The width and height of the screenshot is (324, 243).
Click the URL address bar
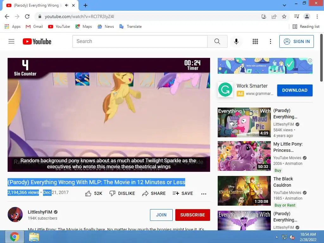tap(149, 16)
